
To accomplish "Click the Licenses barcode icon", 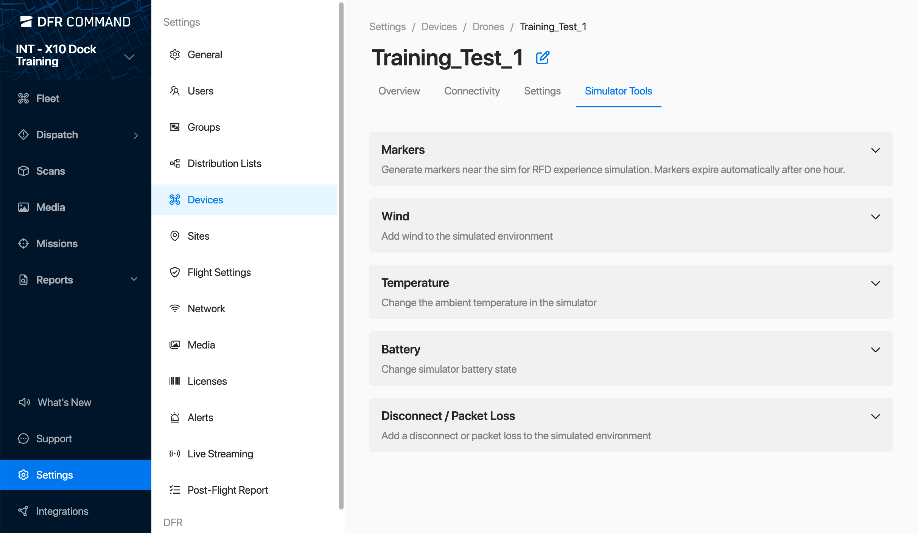I will click(175, 381).
